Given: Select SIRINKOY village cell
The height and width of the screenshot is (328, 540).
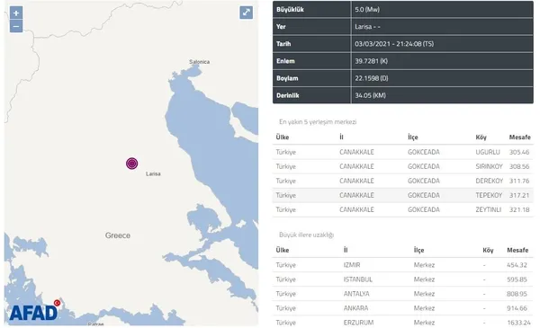Looking at the screenshot, I should 489,166.
